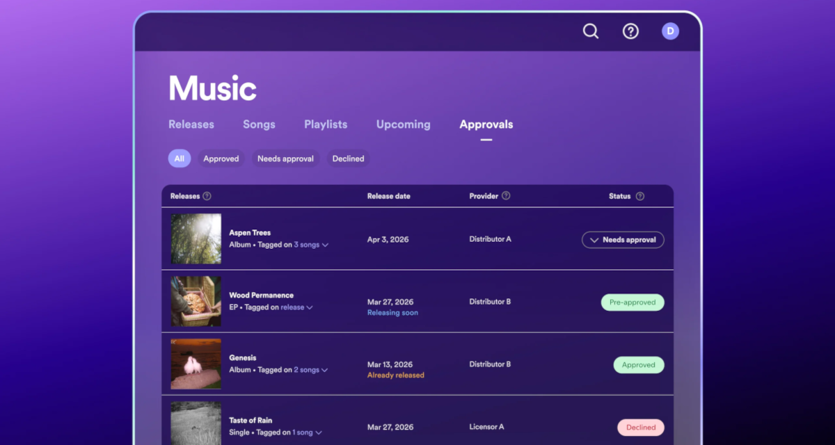This screenshot has height=445, width=835.
Task: Switch to the Releases tab
Action: 191,124
